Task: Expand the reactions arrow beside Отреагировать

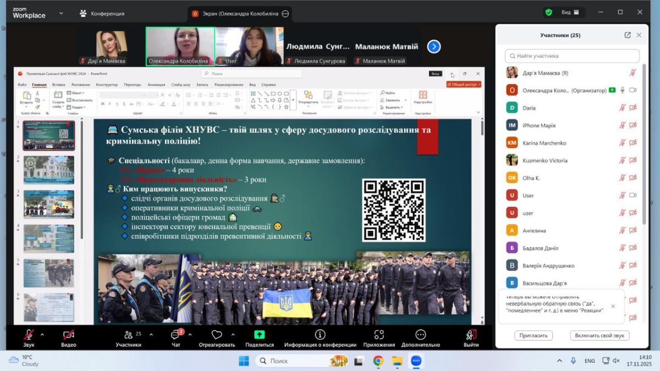Action: click(x=233, y=334)
